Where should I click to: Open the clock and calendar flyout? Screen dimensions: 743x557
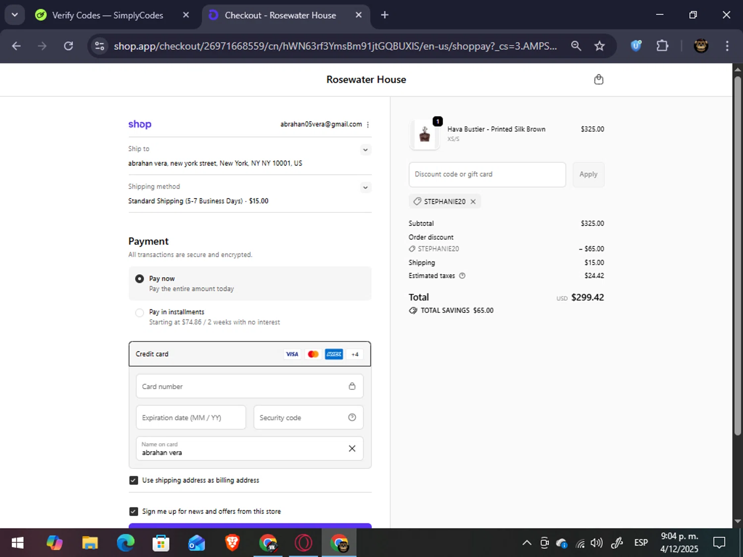coord(679,543)
